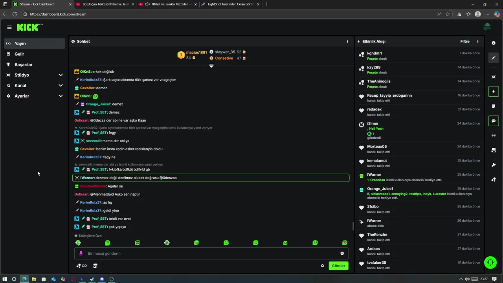Click the tvsluker35 follow entry
Viewport: 503px width, 283px height.
tap(420, 265)
